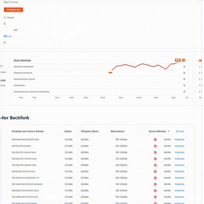Click the heading ending in "Backlink"

click(15, 118)
